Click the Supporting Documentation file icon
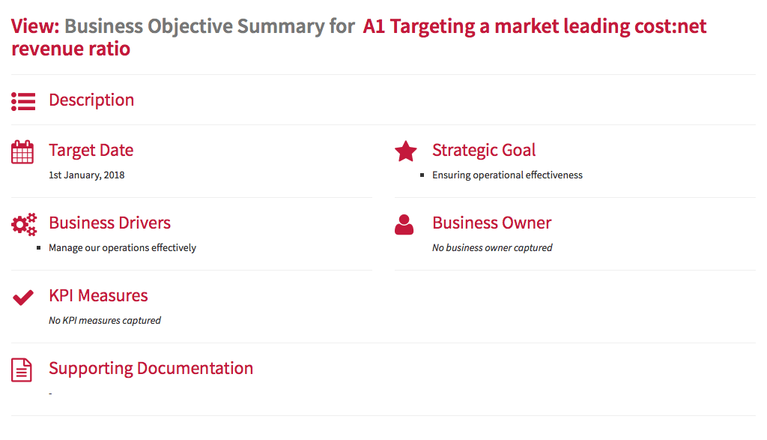This screenshot has height=440, width=767. point(22,370)
